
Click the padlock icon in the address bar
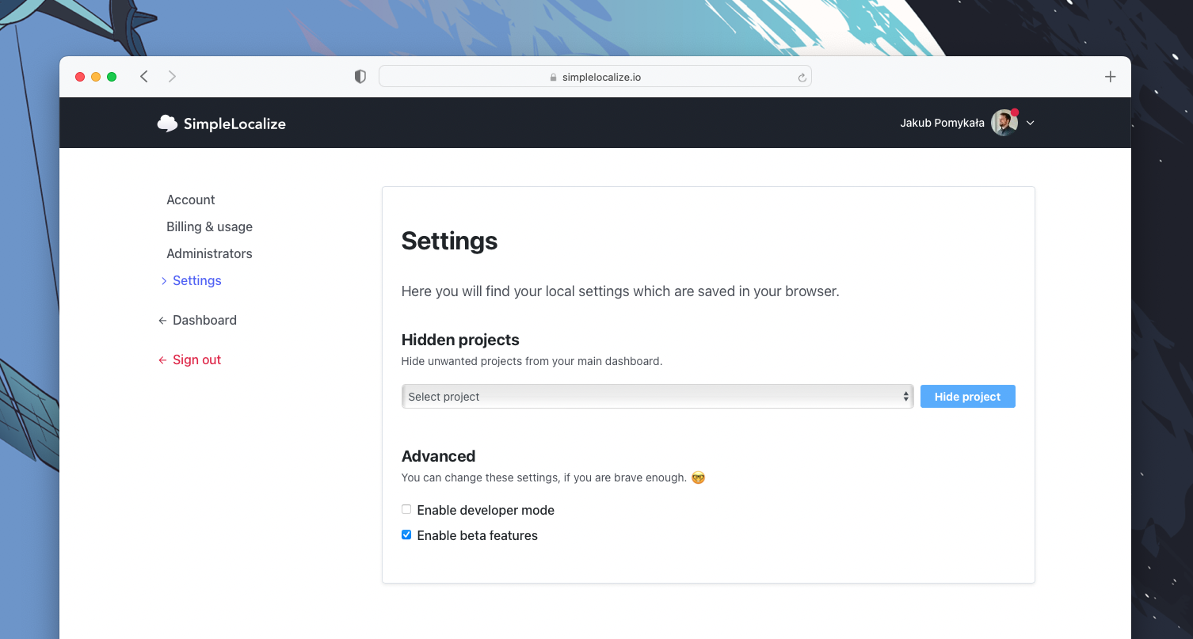[553, 77]
